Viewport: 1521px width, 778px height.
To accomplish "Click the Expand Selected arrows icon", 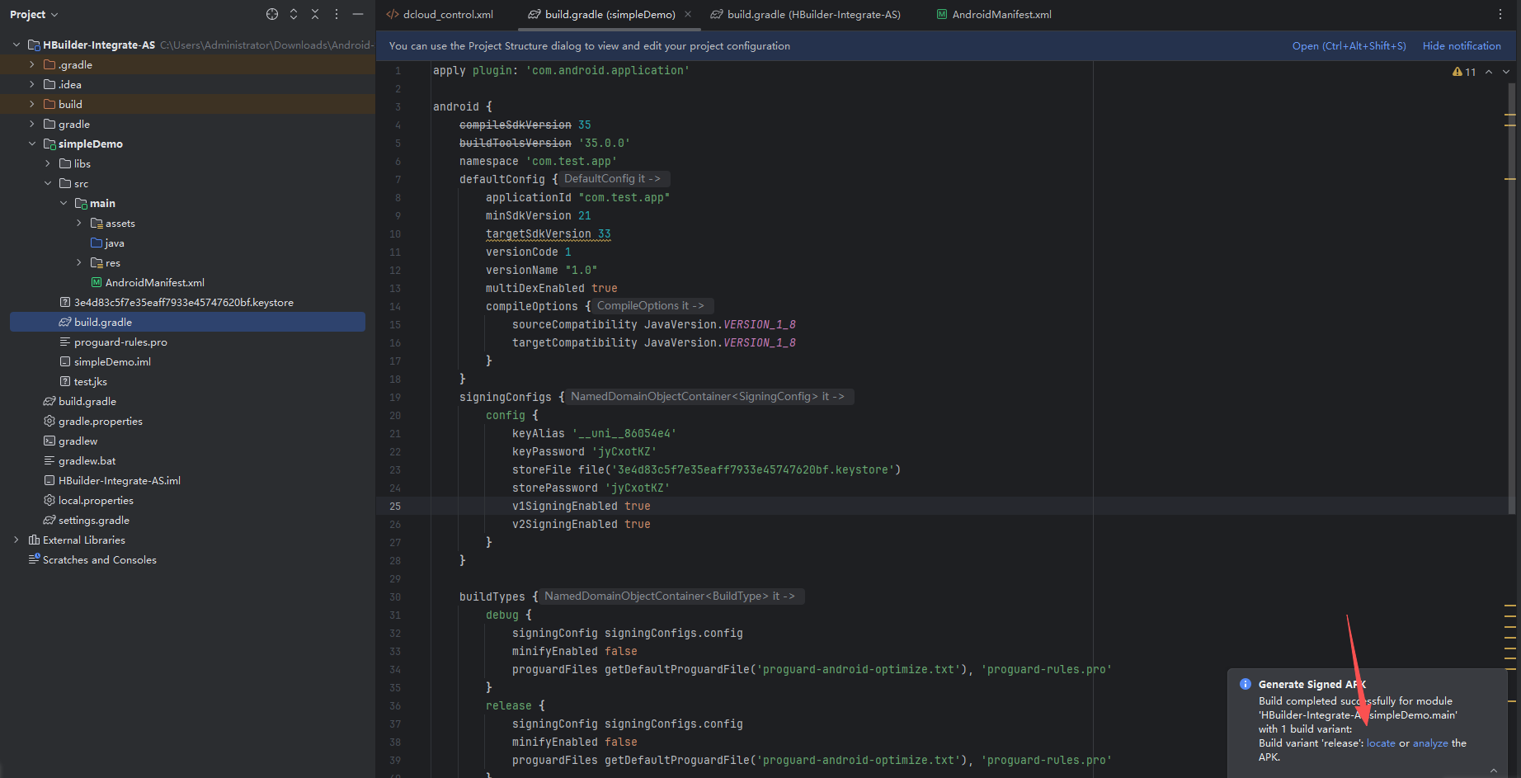I will coord(294,14).
